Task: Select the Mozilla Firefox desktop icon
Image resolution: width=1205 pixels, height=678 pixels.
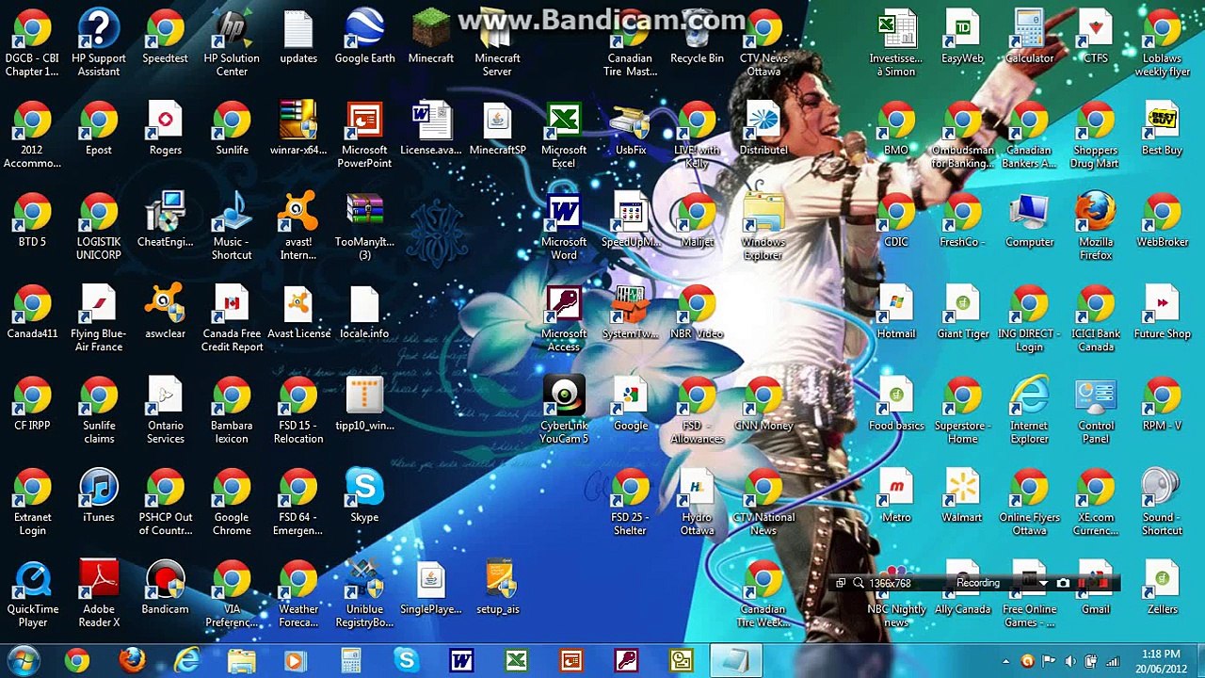Action: tap(1096, 227)
